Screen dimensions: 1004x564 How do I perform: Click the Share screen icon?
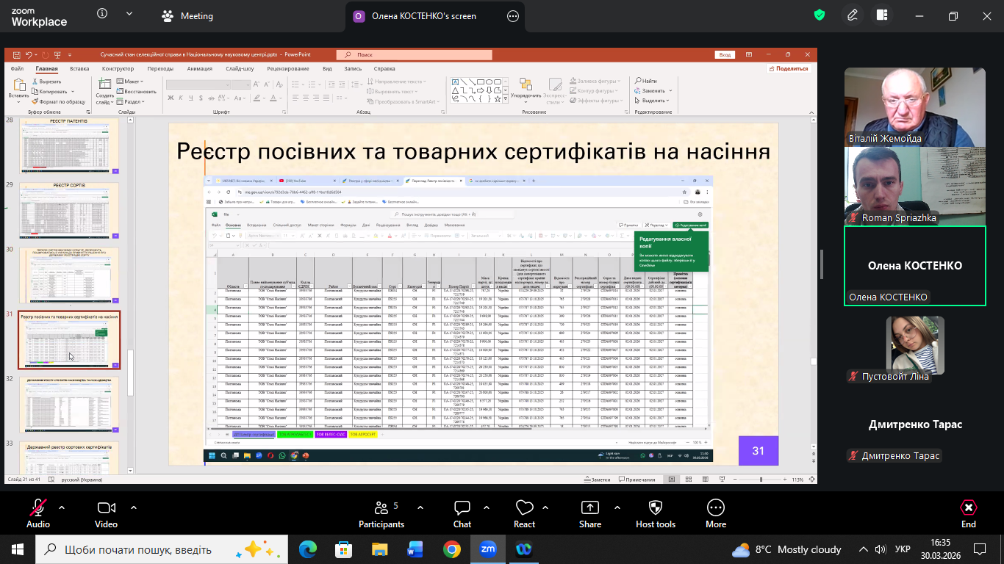pyautogui.click(x=589, y=513)
